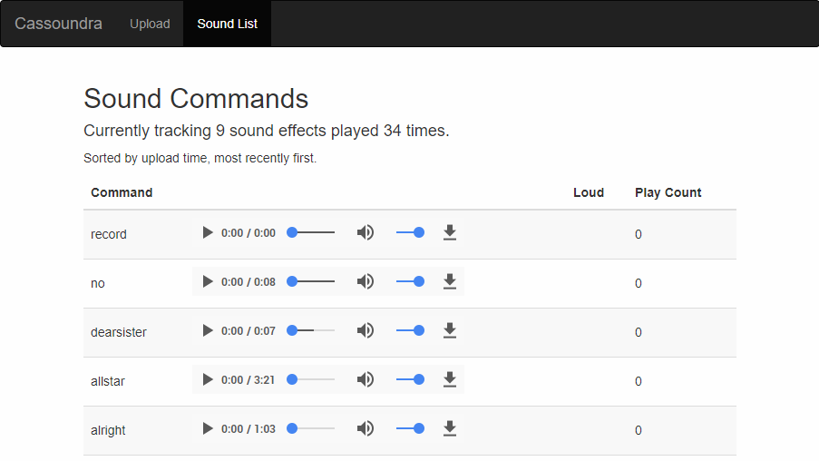Download the 'no' sound file
819x461 pixels.
(x=450, y=281)
